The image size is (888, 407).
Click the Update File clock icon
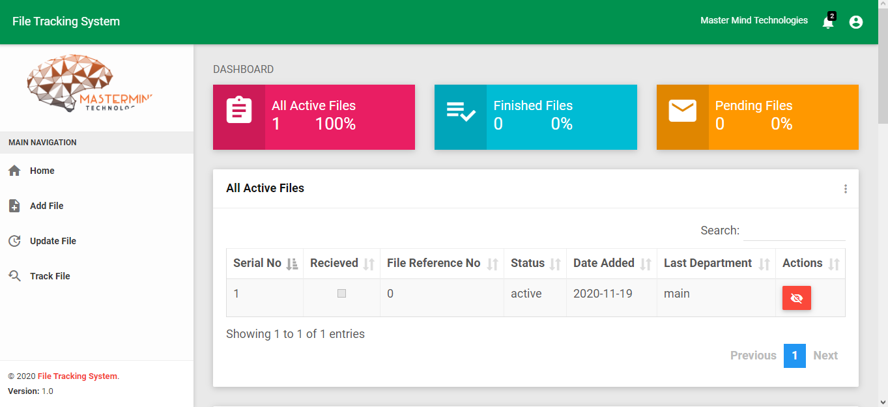click(14, 241)
